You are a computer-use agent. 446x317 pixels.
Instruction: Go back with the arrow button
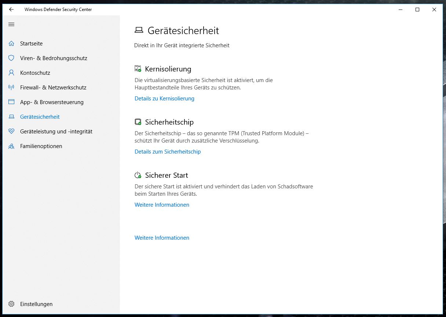pyautogui.click(x=11, y=10)
